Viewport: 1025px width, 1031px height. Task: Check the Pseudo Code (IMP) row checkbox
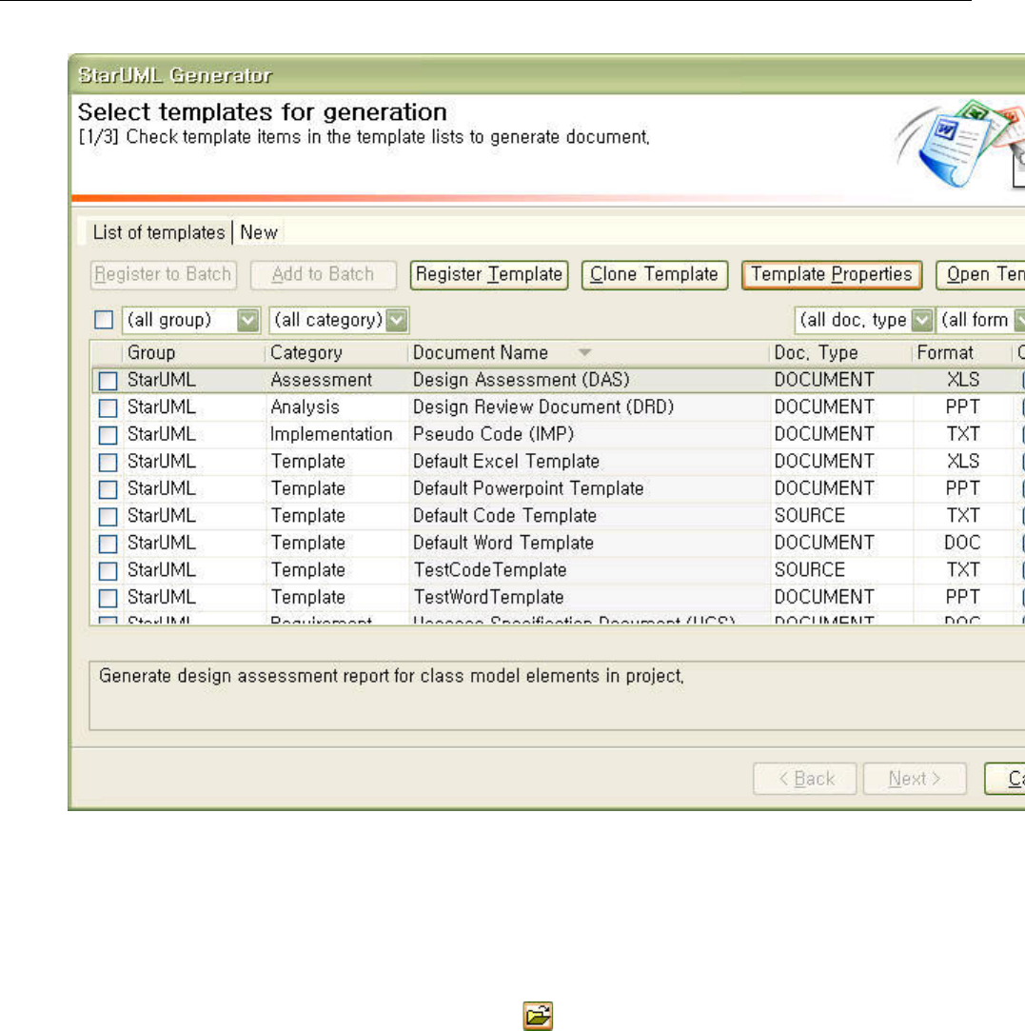coord(108,435)
